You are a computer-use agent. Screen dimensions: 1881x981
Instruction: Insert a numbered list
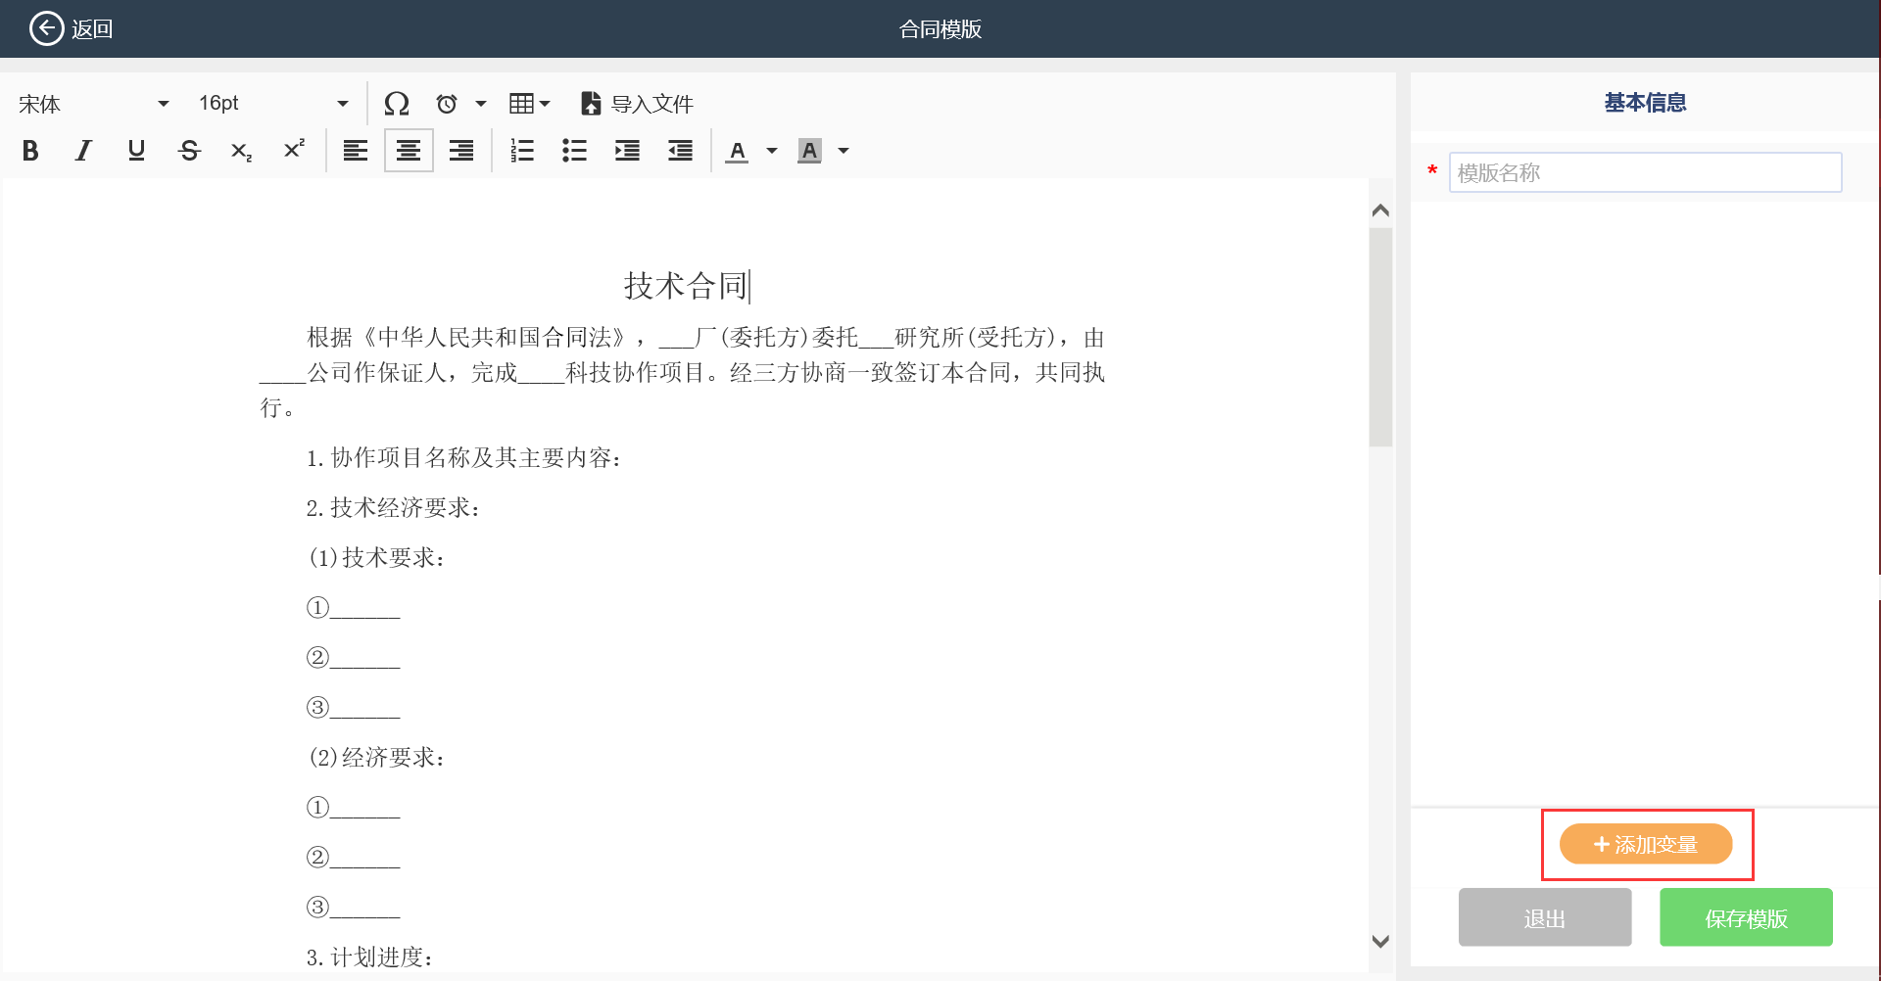(x=522, y=151)
